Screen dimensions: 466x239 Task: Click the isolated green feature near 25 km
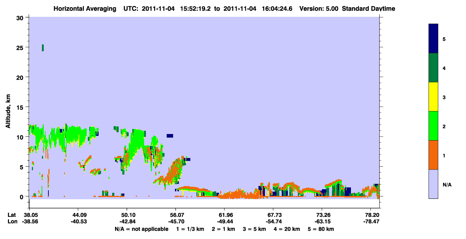(x=43, y=48)
